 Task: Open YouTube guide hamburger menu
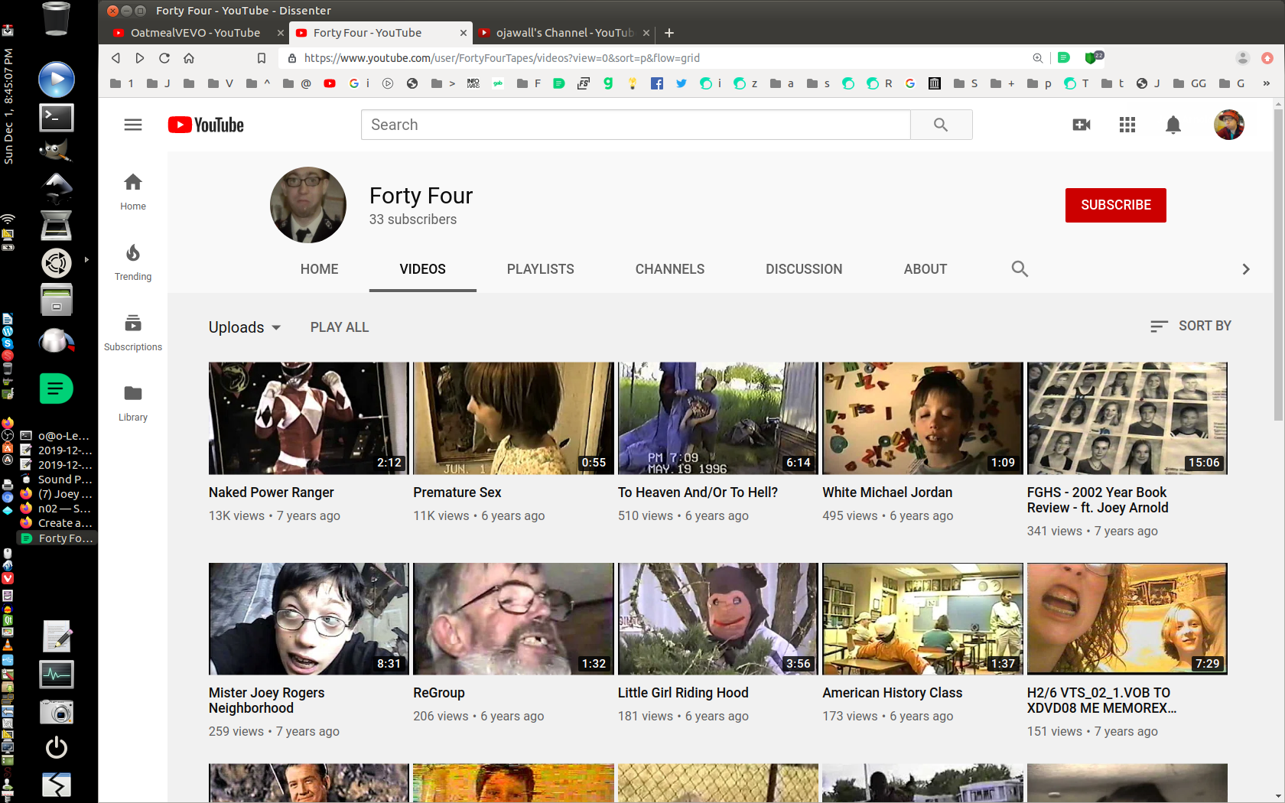[133, 125]
